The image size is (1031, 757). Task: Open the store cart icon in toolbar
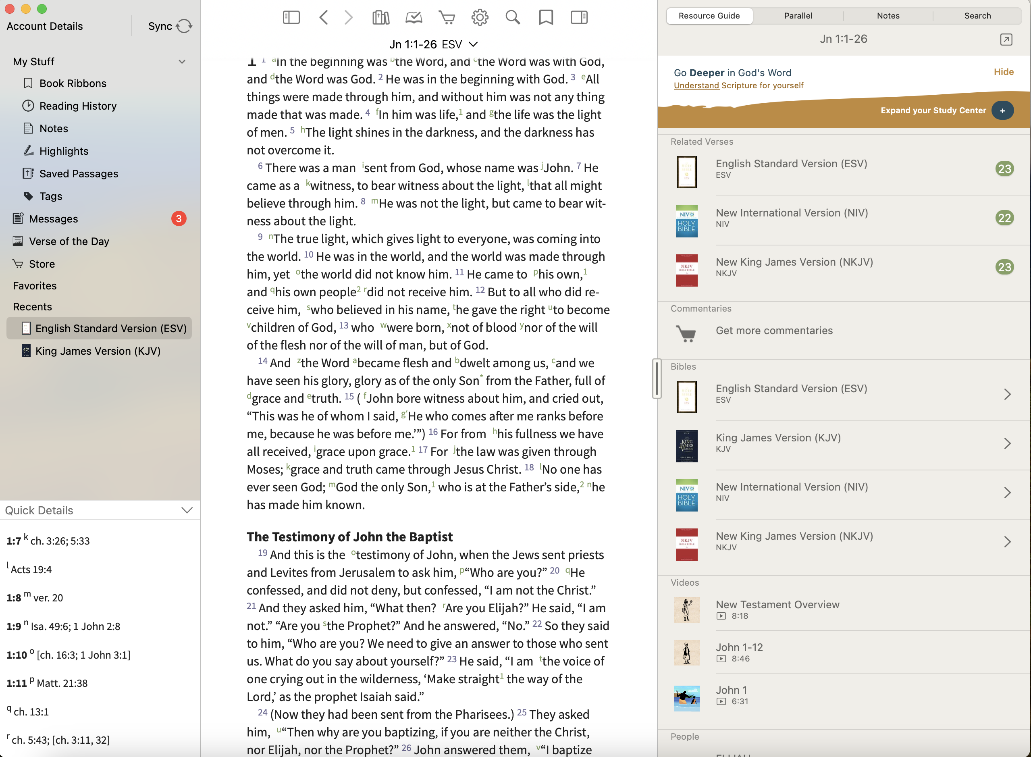point(447,17)
